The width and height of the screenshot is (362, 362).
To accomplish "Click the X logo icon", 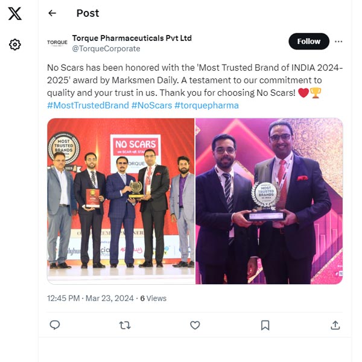I will (15, 13).
